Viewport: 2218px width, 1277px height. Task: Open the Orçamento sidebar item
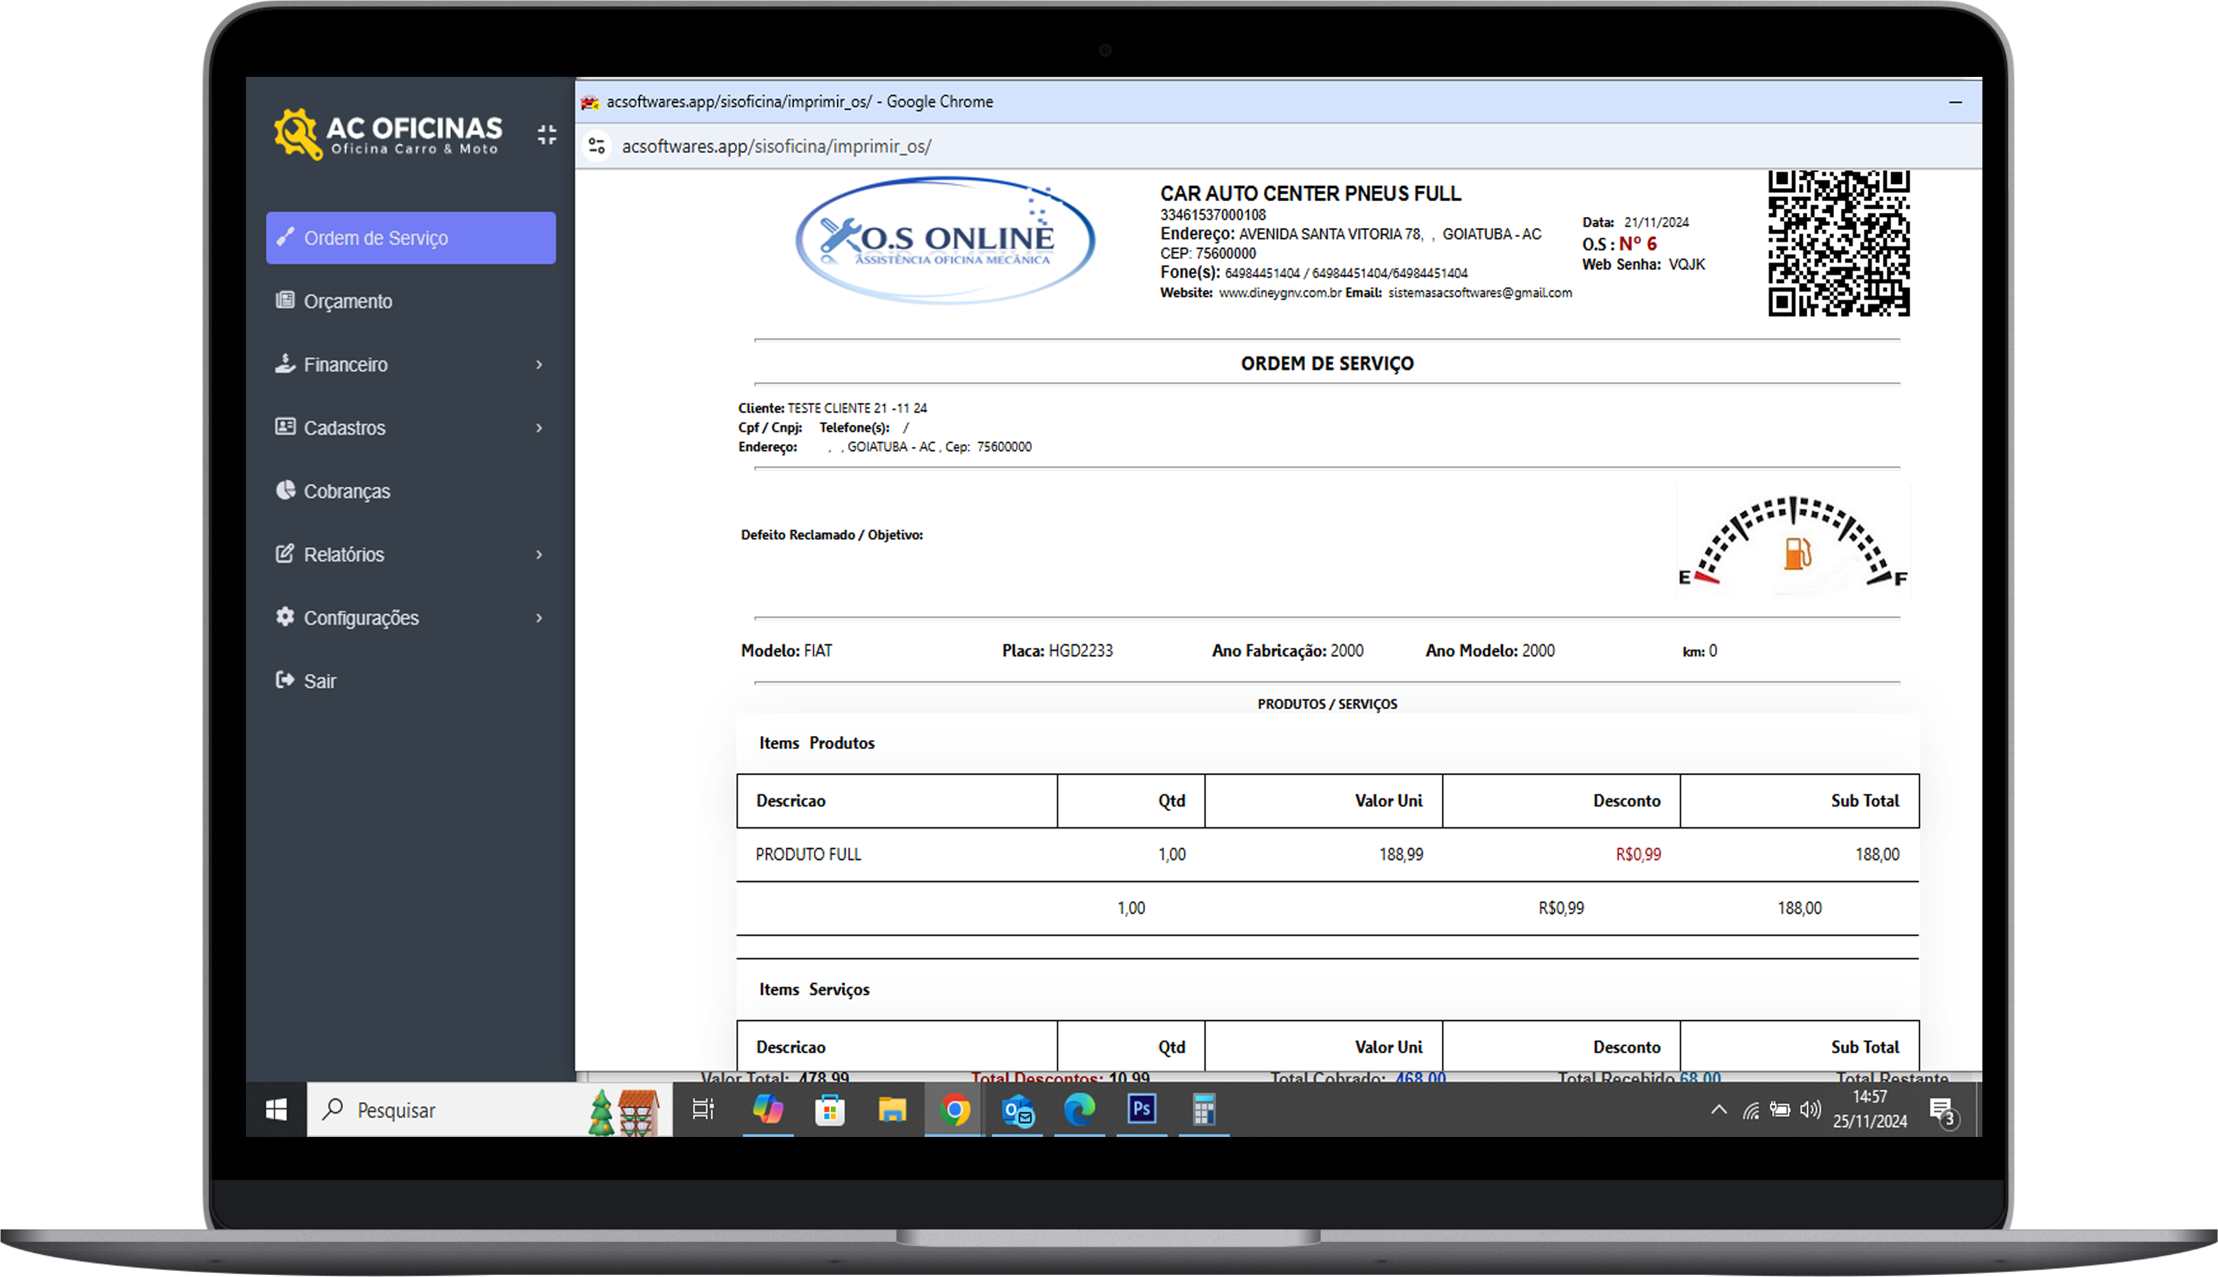click(348, 301)
